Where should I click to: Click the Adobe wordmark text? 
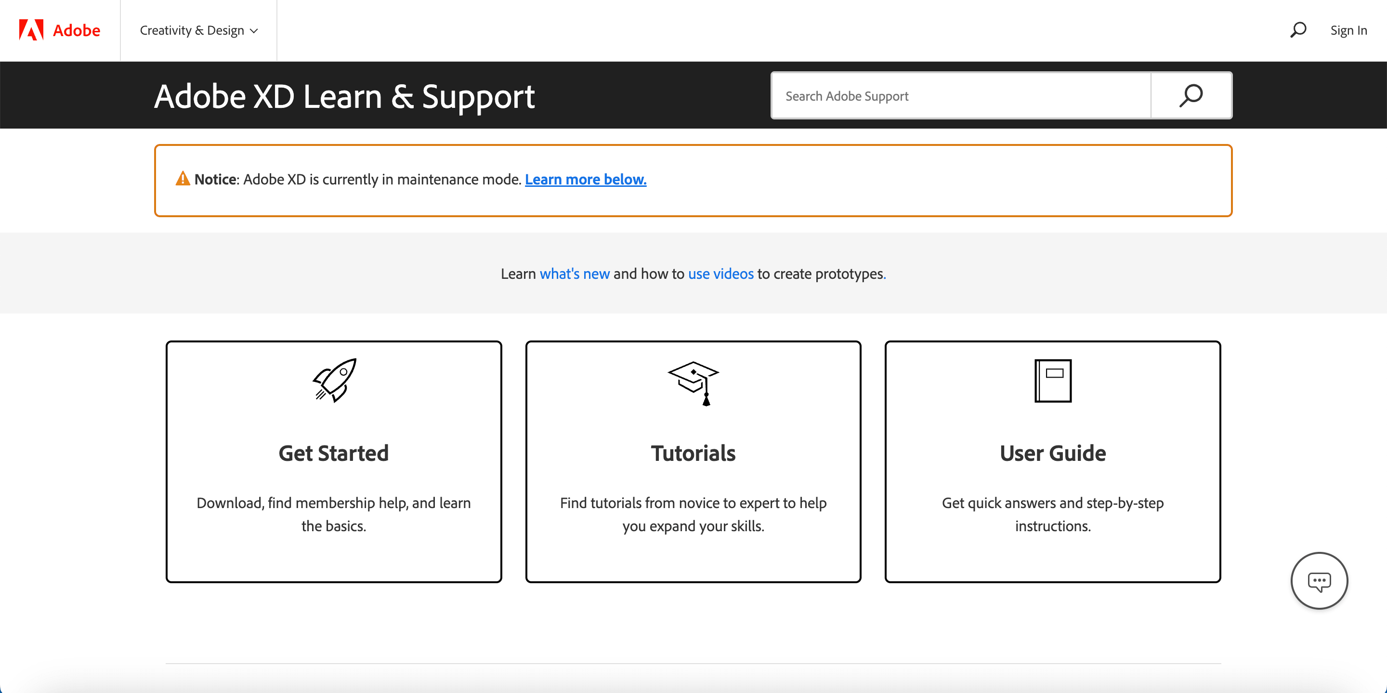pyautogui.click(x=77, y=31)
